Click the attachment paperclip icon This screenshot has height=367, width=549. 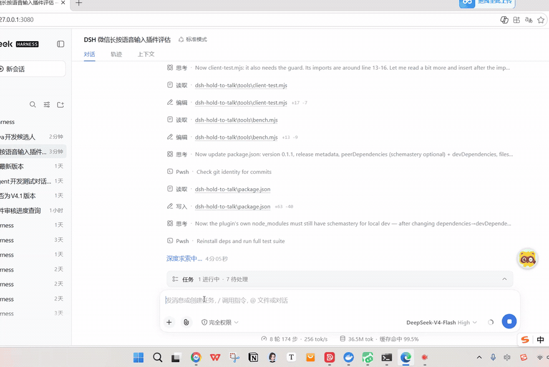tap(187, 322)
